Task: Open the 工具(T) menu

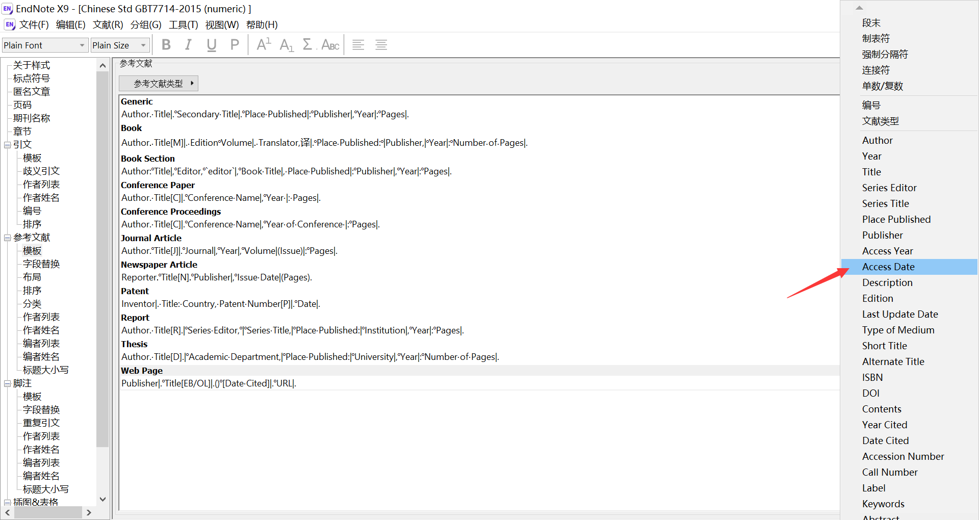Action: click(x=184, y=24)
